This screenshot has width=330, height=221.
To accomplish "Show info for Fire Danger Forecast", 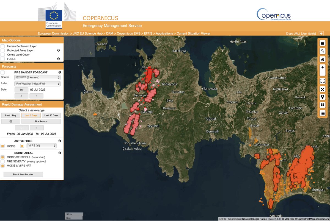I will (60, 72).
